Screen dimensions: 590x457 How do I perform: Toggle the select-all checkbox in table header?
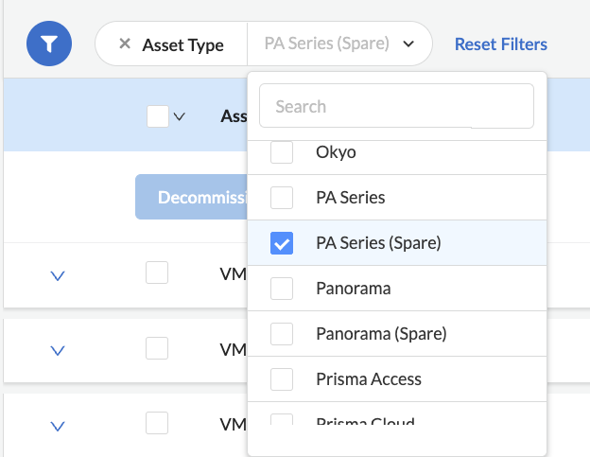click(x=158, y=116)
